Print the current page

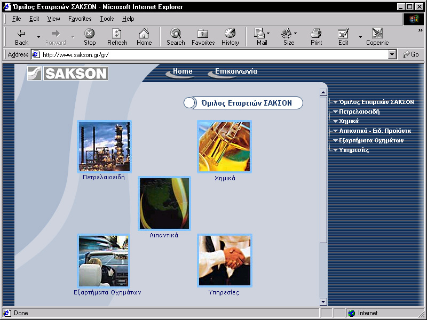[x=316, y=37]
